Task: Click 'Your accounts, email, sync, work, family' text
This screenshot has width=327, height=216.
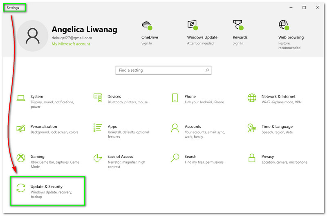Action: (x=205, y=134)
